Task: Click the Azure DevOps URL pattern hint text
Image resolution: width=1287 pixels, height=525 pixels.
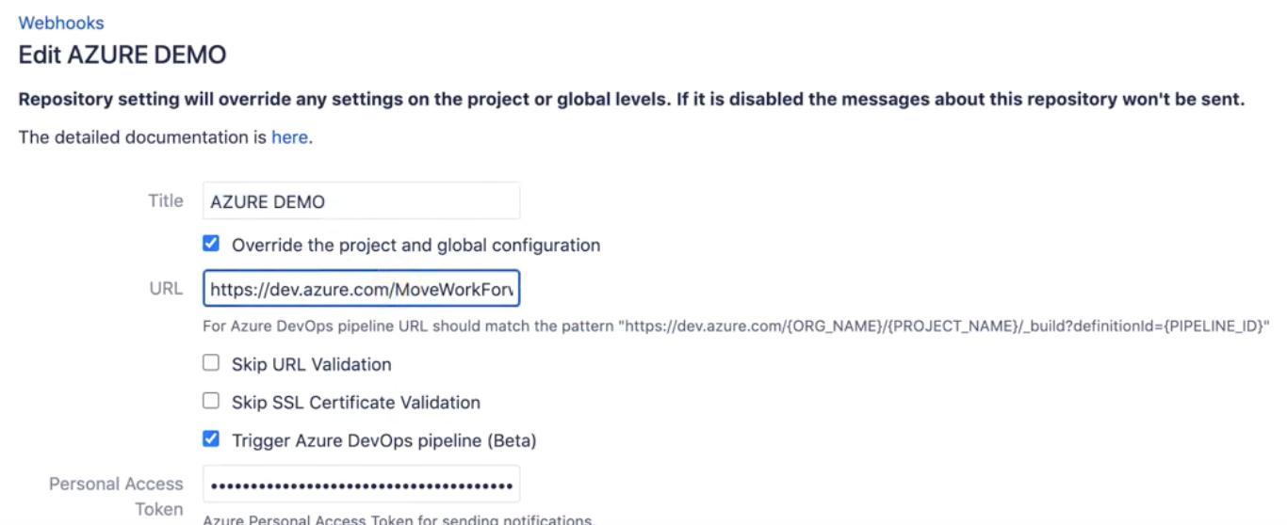Action: [736, 326]
